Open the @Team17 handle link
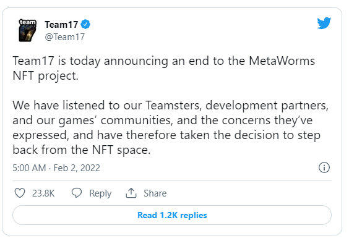Viewport: 349px width, 241px height. pyautogui.click(x=64, y=37)
